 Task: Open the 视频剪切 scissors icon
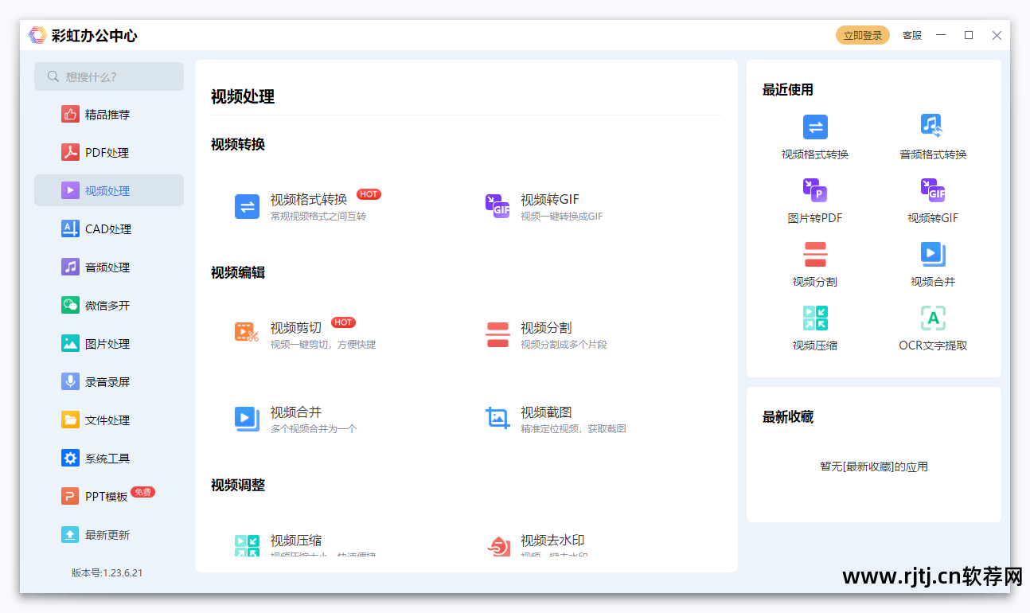click(x=247, y=333)
